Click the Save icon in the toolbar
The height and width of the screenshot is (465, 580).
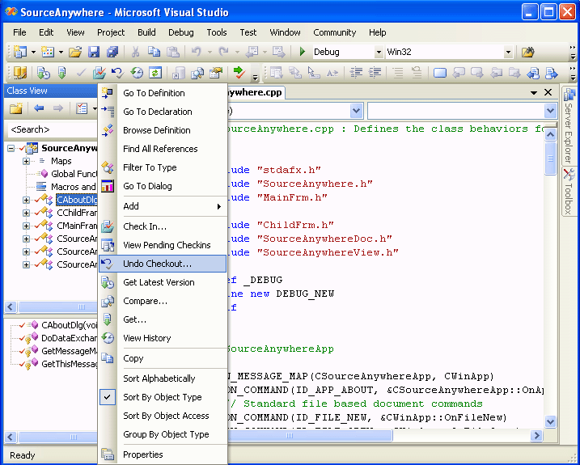point(94,52)
